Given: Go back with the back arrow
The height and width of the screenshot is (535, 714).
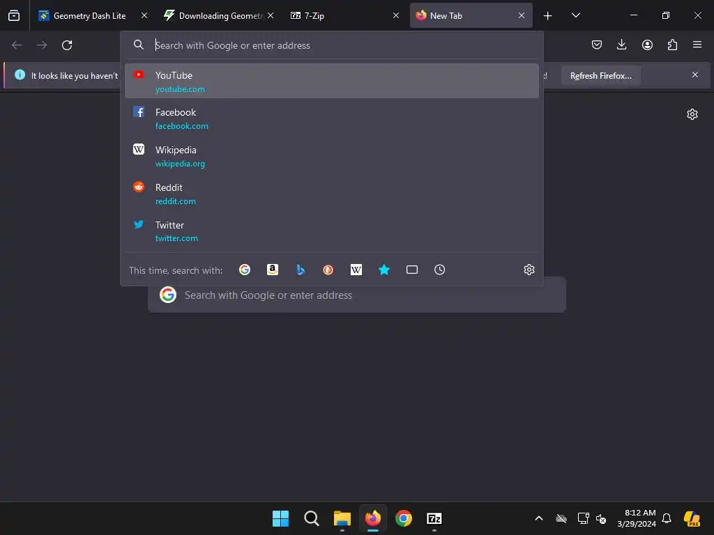Looking at the screenshot, I should pos(17,45).
